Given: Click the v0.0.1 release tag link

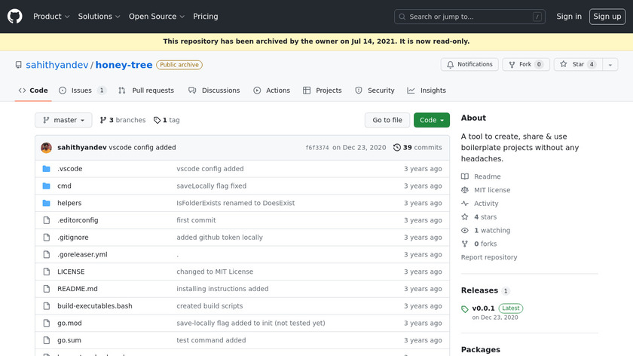Looking at the screenshot, I should [x=483, y=308].
